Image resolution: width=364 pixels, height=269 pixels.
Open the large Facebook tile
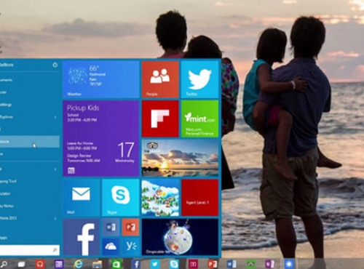pos(82,237)
